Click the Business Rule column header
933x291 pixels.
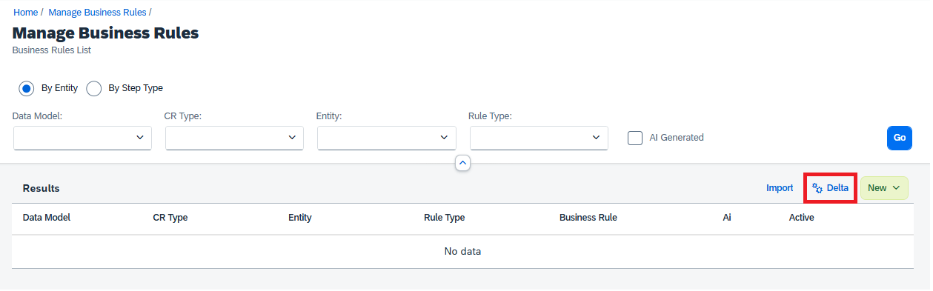[x=588, y=218]
